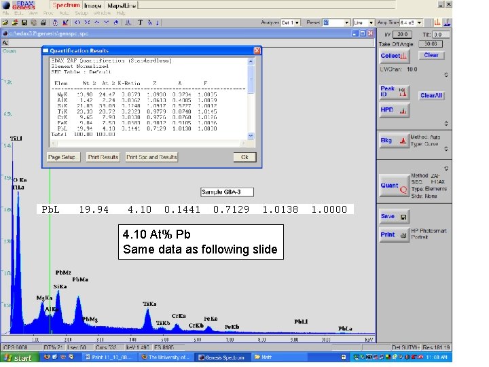Open the Setup menu

81,13
